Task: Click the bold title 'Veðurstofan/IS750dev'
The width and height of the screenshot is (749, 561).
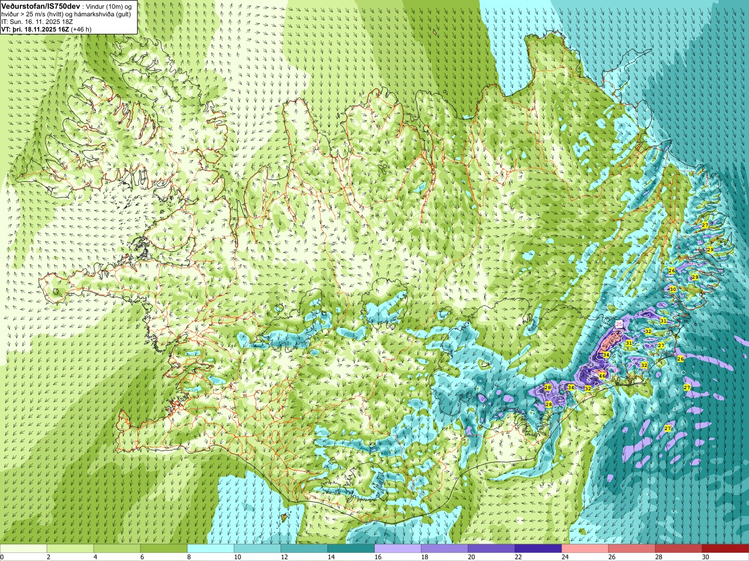Action: tap(40, 5)
